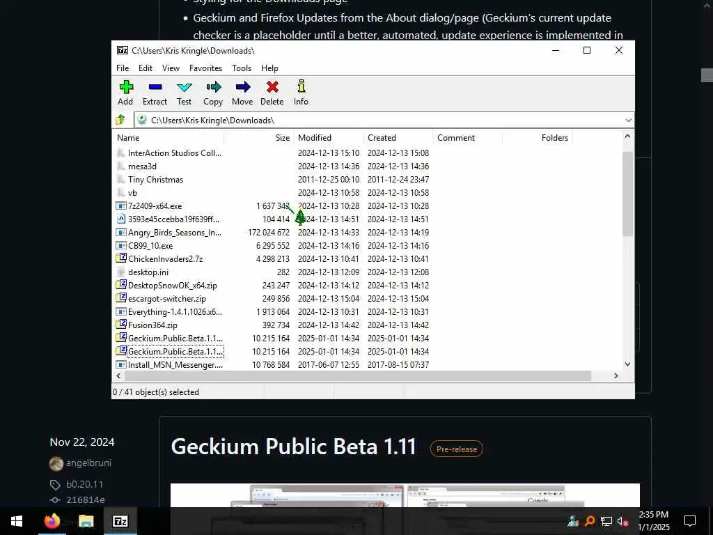Click the vertical scrollbar down arrow

pos(627,364)
